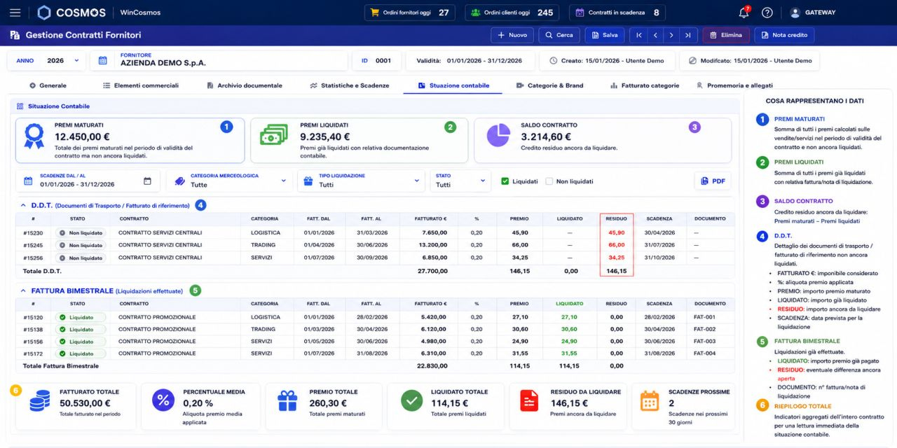The height and width of the screenshot is (448, 897).
Task: Click the Scadenze Prossime calendar icon
Action: pyautogui.click(x=650, y=400)
